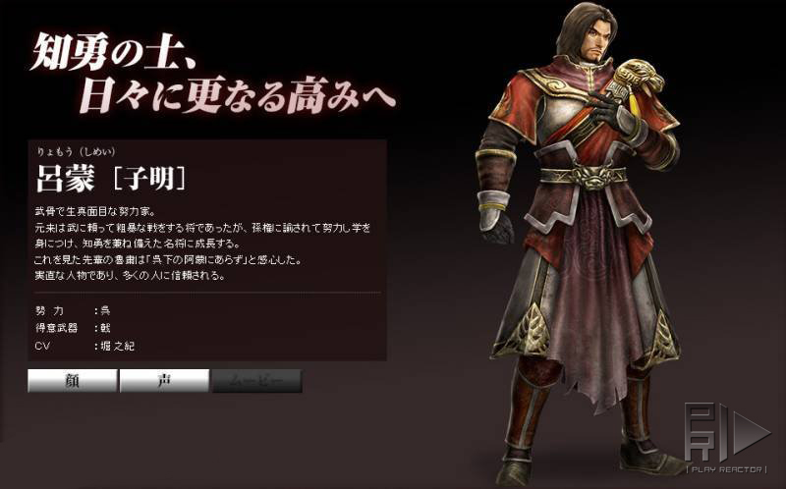Viewport: 786px width, 489px height.
Task: Click the 勢力 ：呉 row
Action: [x=73, y=310]
